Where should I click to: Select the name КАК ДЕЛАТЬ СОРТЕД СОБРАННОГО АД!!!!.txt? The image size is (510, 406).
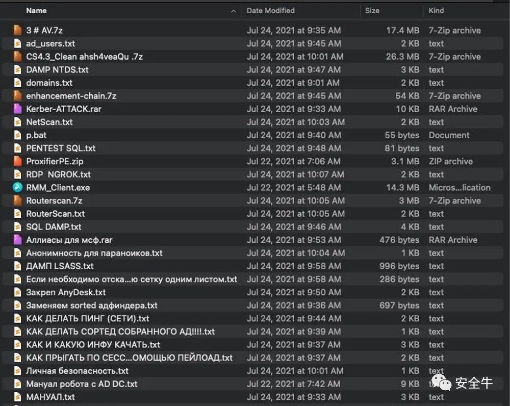tap(120, 332)
